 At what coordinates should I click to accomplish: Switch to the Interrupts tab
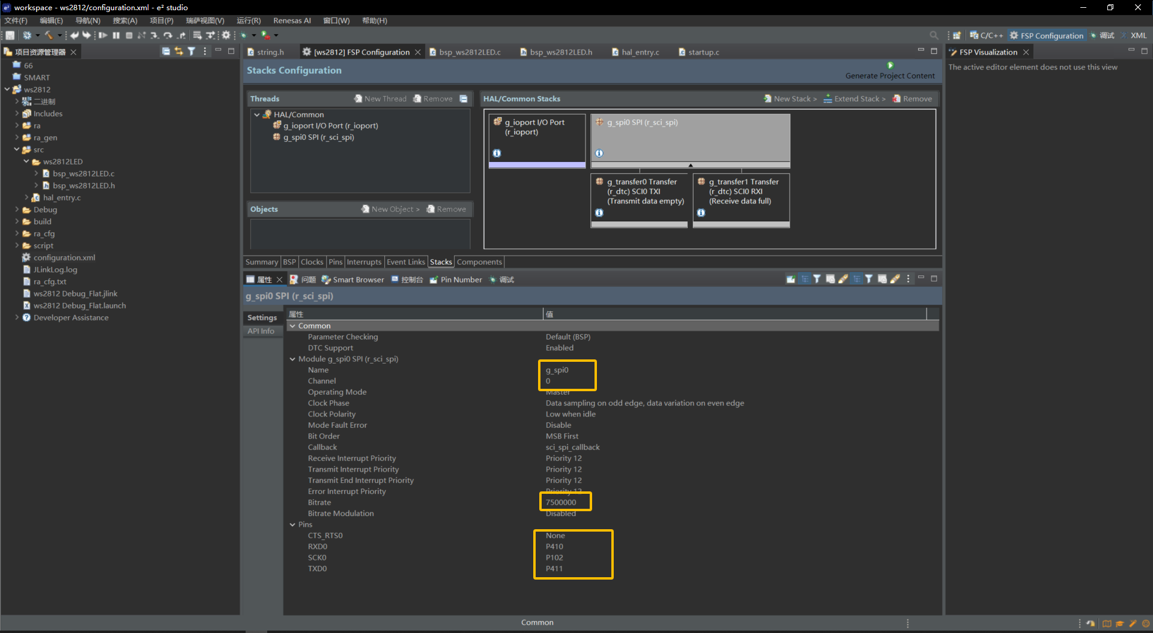[364, 262]
